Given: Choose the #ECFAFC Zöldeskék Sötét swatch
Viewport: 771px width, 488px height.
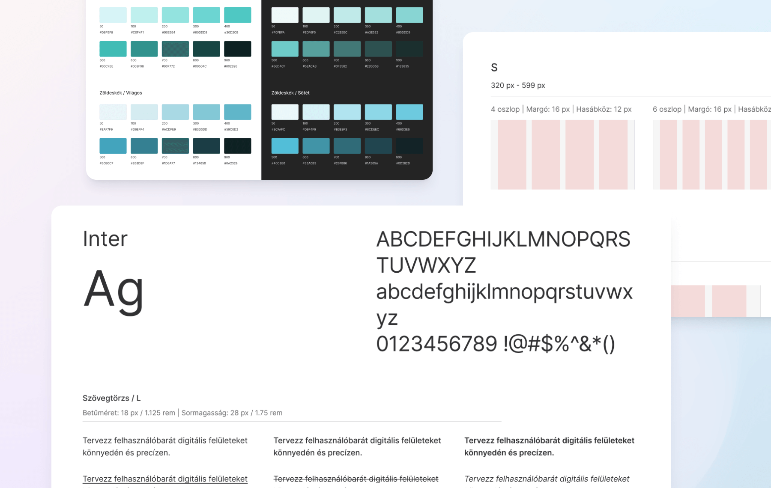Looking at the screenshot, I should click(285, 112).
